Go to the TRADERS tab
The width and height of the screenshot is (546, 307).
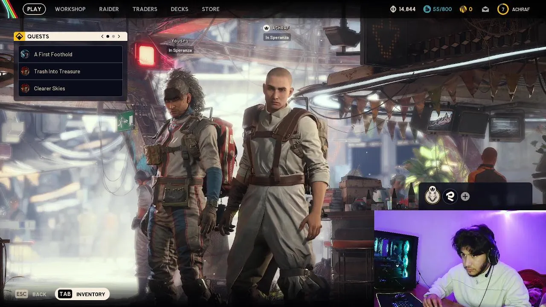pyautogui.click(x=145, y=9)
